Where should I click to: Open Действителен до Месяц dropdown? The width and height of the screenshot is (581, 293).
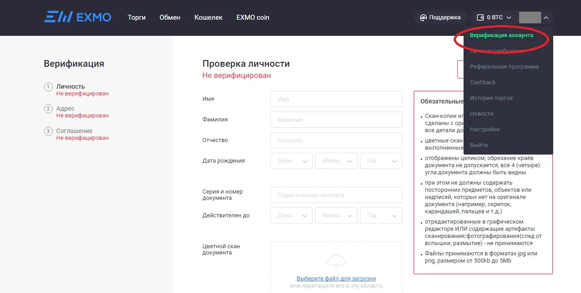[x=336, y=215]
